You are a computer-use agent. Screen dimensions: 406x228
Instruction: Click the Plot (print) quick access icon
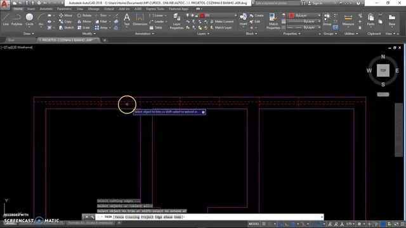(39, 3)
